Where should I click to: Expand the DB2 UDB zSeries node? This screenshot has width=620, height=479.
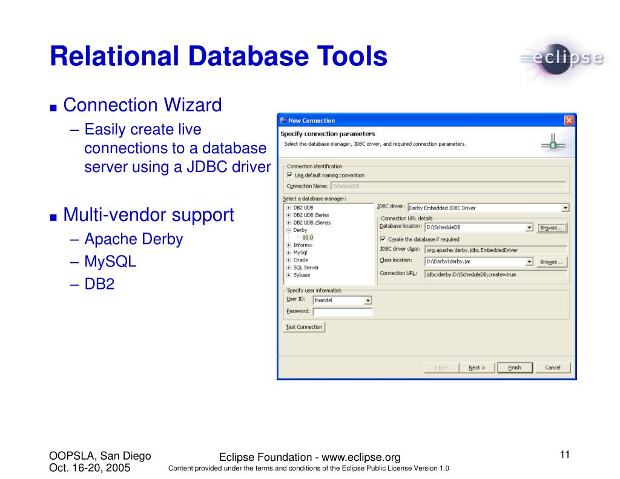coord(289,223)
